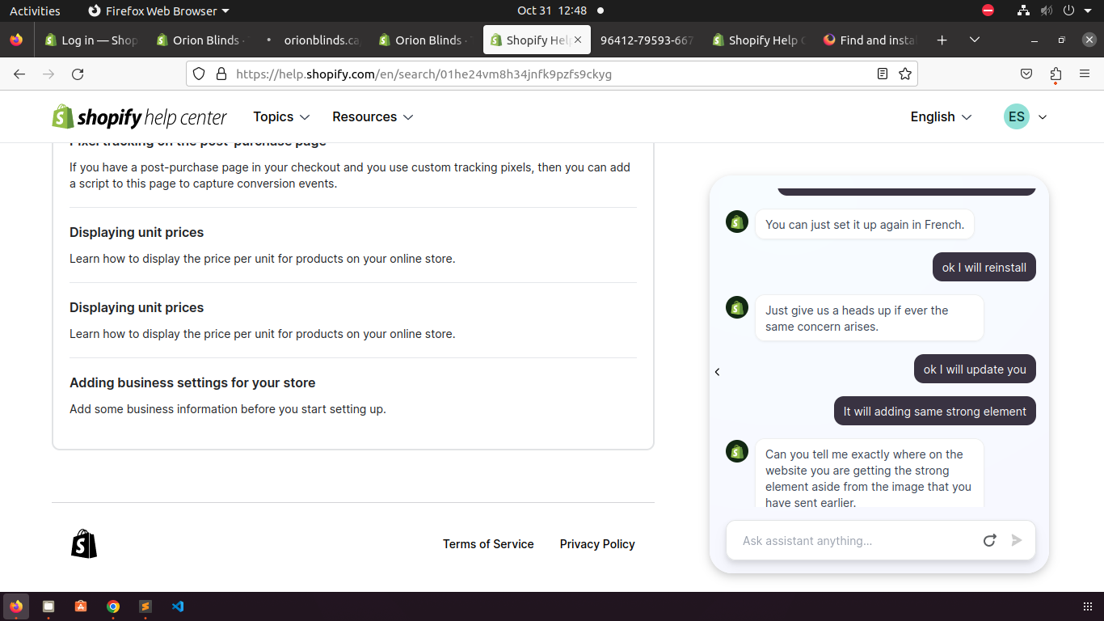The width and height of the screenshot is (1104, 621).
Task: Open Visual Studio Code from the taskbar
Action: click(178, 606)
